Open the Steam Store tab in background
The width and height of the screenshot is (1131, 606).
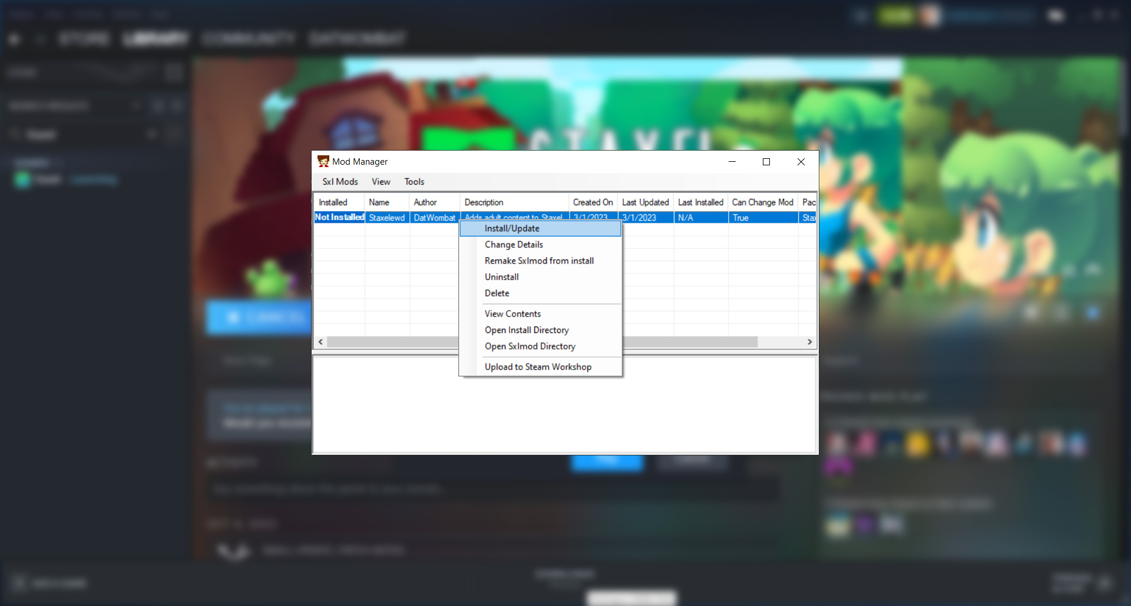[84, 39]
